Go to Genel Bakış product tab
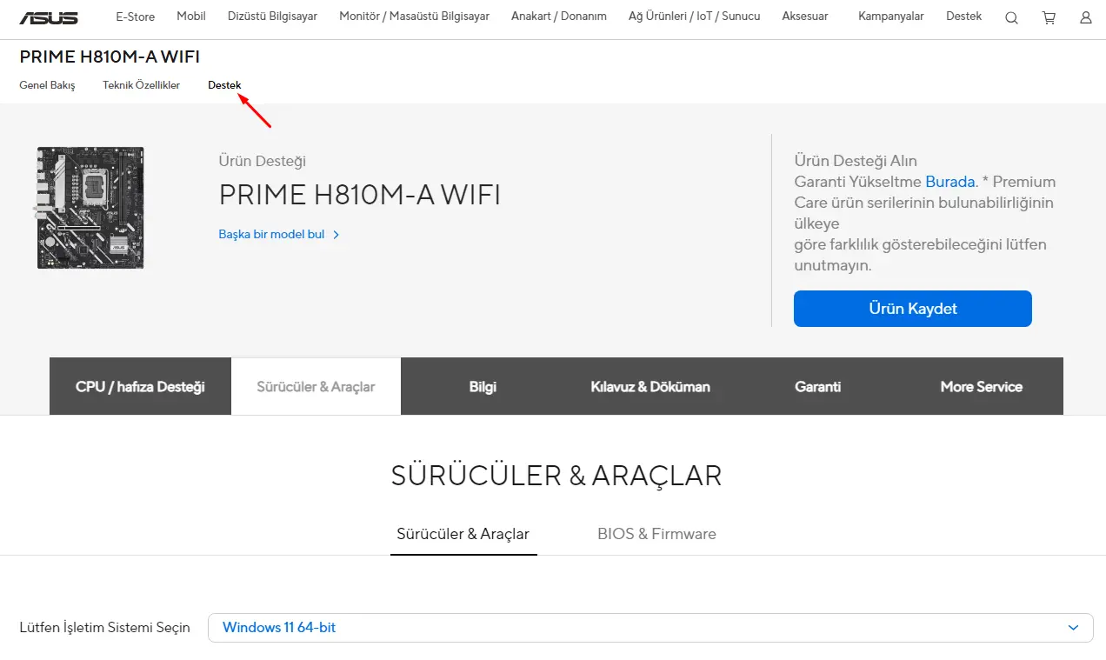Image resolution: width=1106 pixels, height=660 pixels. tap(47, 85)
